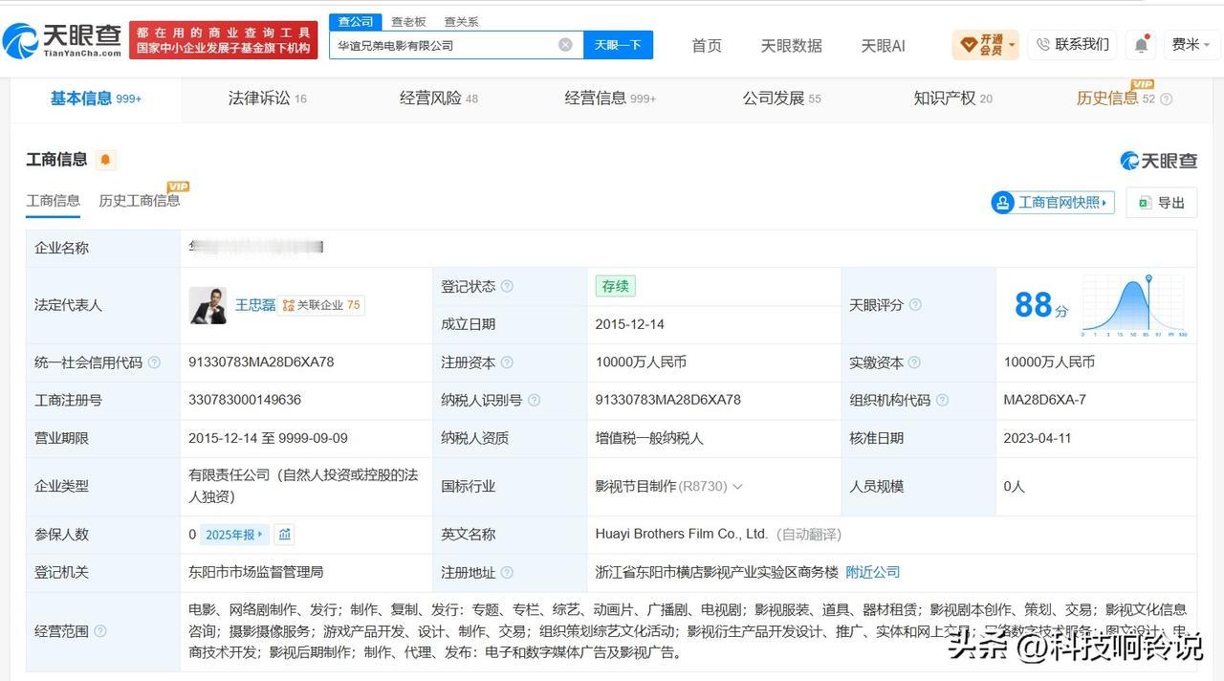
Task: Click the 附近公司 nearby companies link
Action: click(x=873, y=572)
